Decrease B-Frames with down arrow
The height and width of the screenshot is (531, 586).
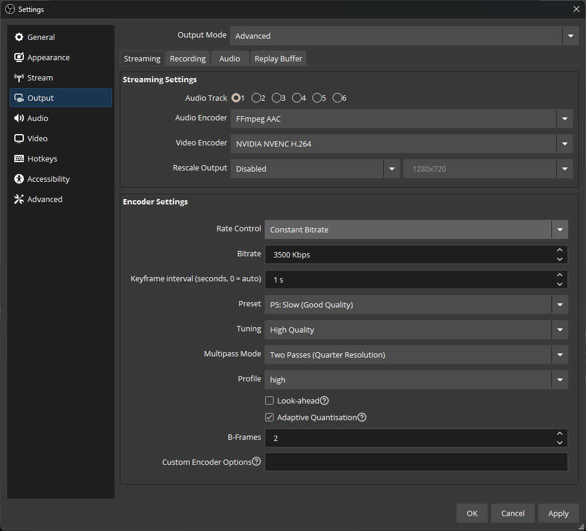559,442
